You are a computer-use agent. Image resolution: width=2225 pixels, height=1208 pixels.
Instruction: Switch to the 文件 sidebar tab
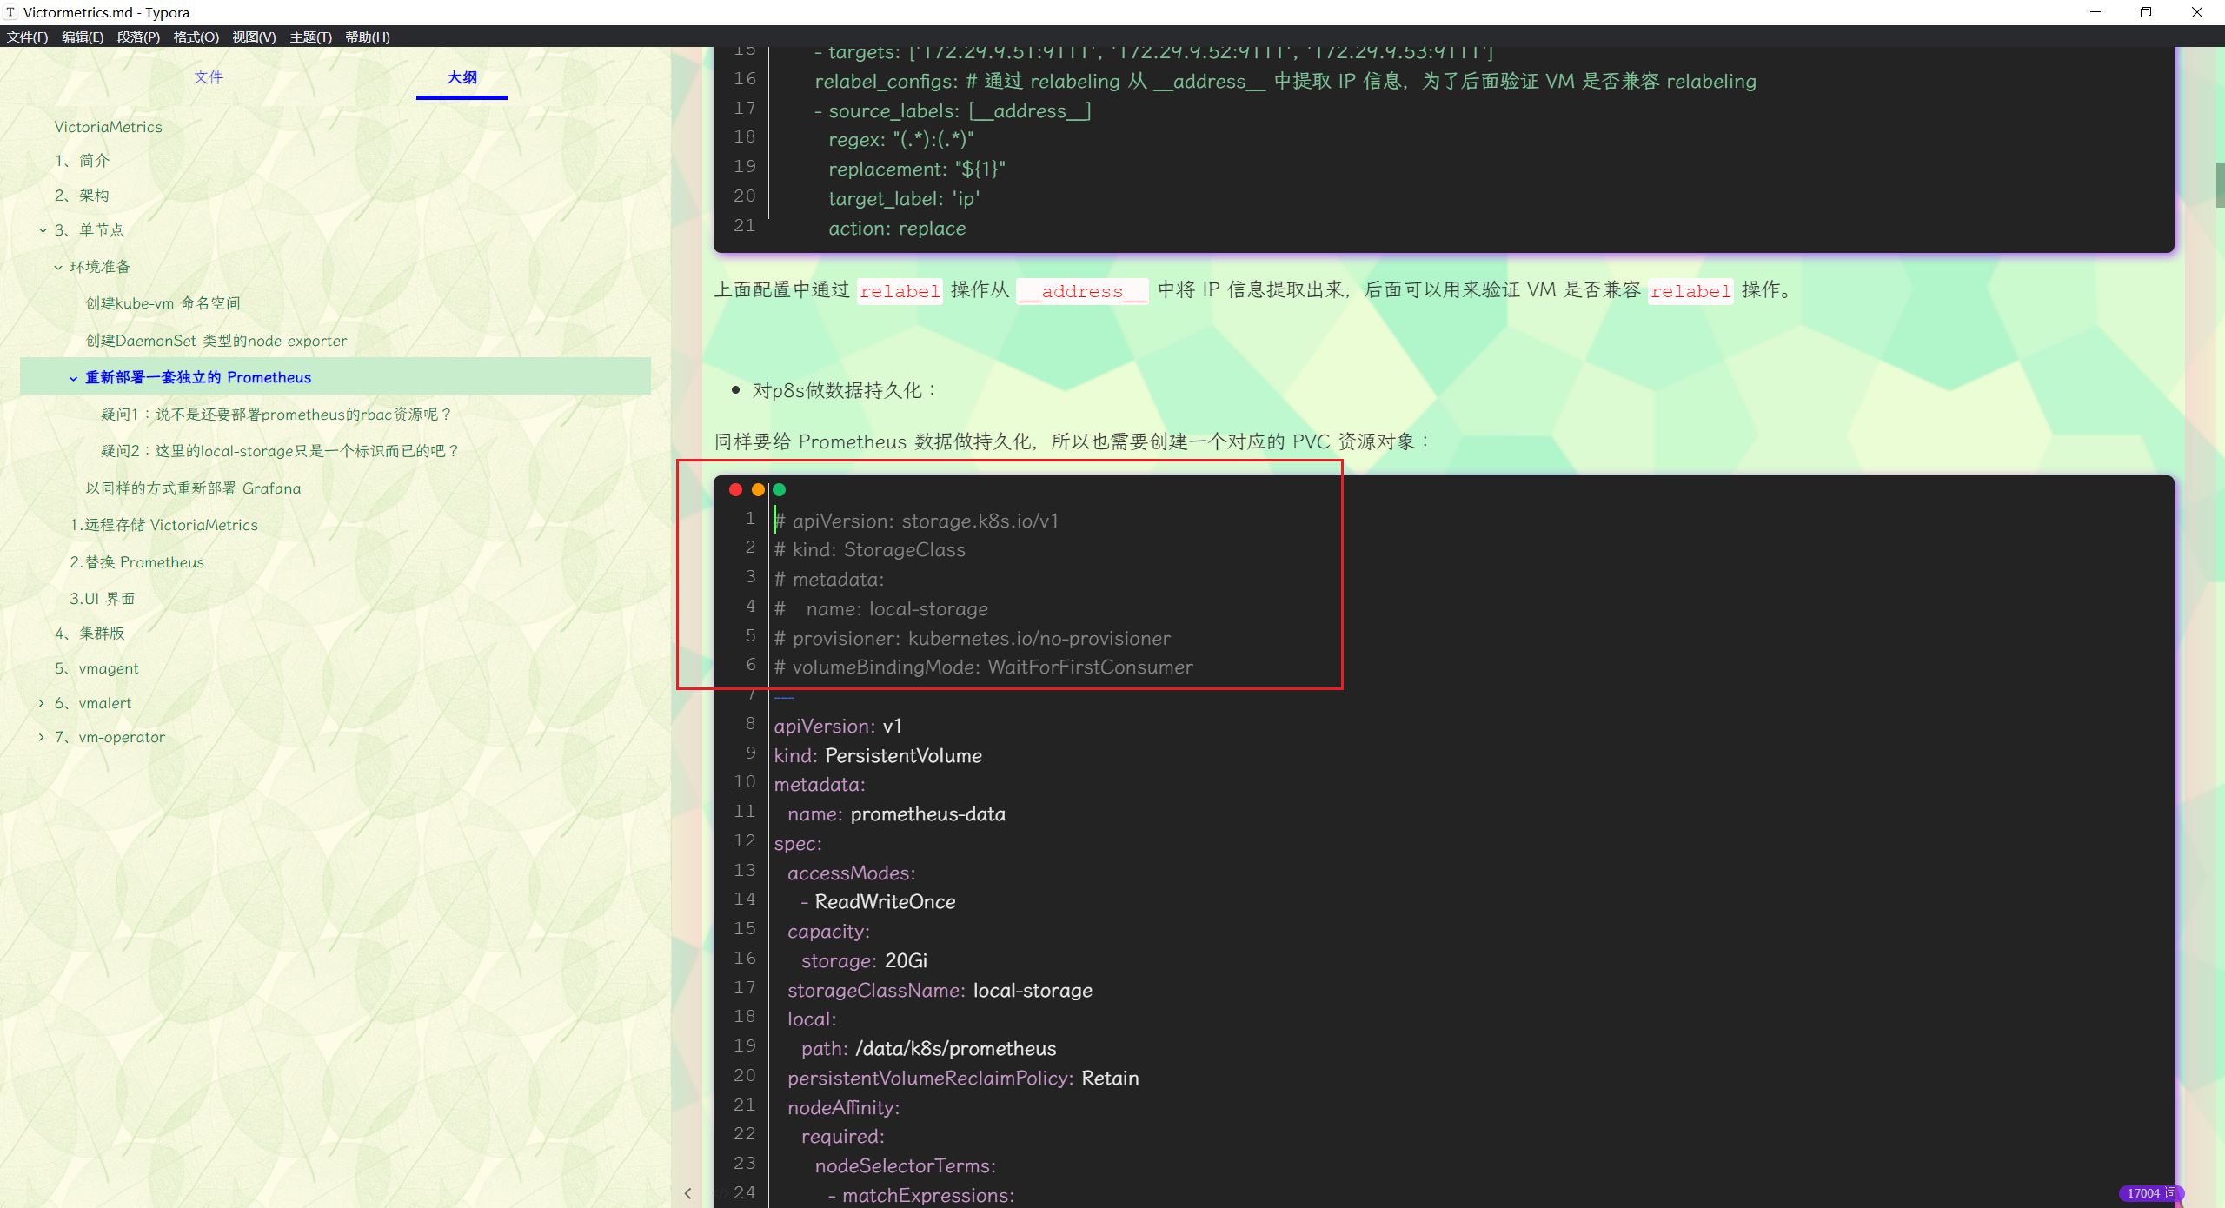209,77
